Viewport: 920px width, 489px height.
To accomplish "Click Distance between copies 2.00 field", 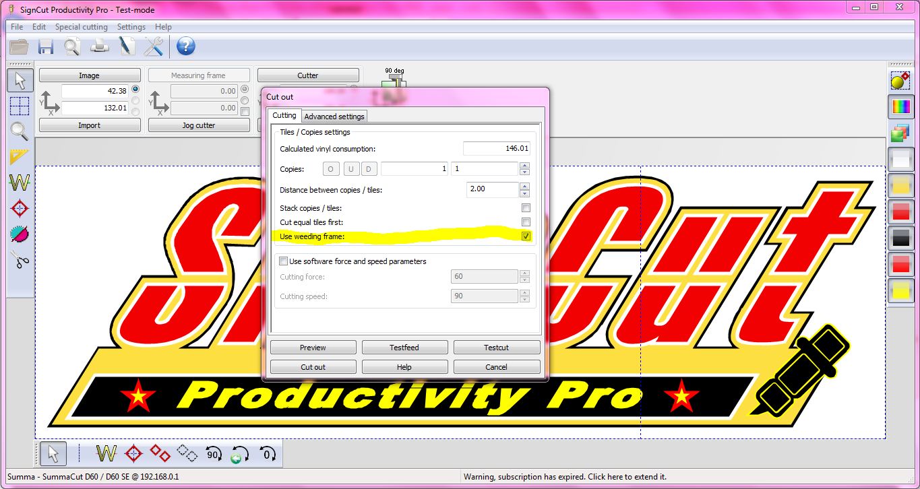I will (492, 189).
